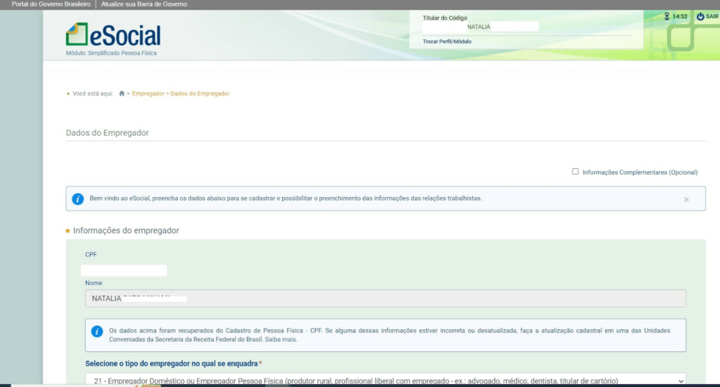Open Atualize sua Barra de Governo link
The height and width of the screenshot is (387, 720).
[144, 4]
